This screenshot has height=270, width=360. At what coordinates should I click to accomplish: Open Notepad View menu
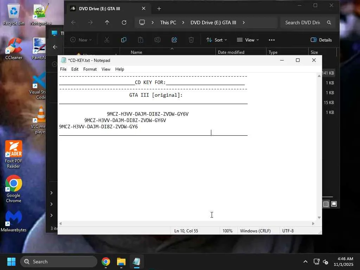[x=106, y=69]
